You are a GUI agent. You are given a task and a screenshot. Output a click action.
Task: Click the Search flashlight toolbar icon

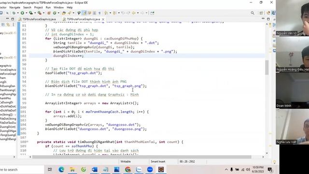click(x=79, y=13)
